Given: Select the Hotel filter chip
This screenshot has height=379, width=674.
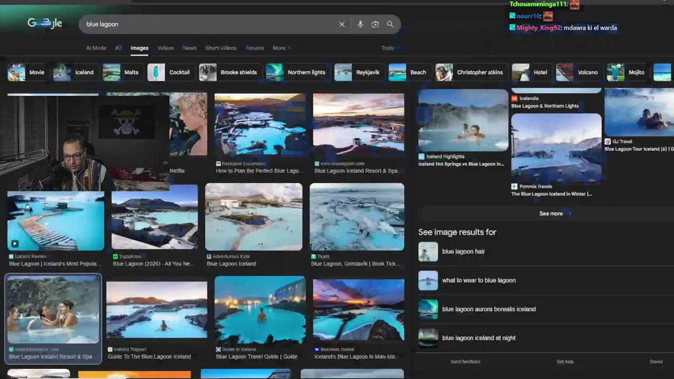Looking at the screenshot, I should coord(531,72).
